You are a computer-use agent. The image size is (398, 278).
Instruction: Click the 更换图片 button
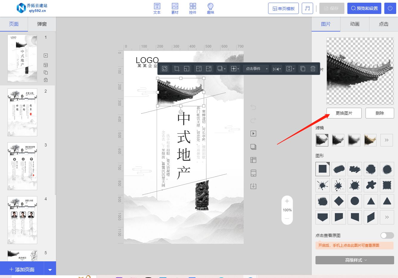(344, 113)
